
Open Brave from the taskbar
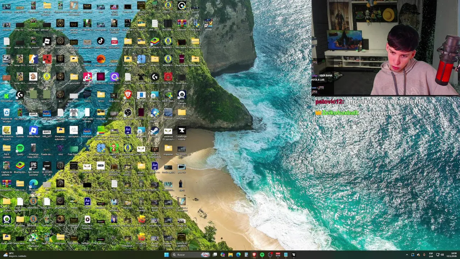click(254, 255)
